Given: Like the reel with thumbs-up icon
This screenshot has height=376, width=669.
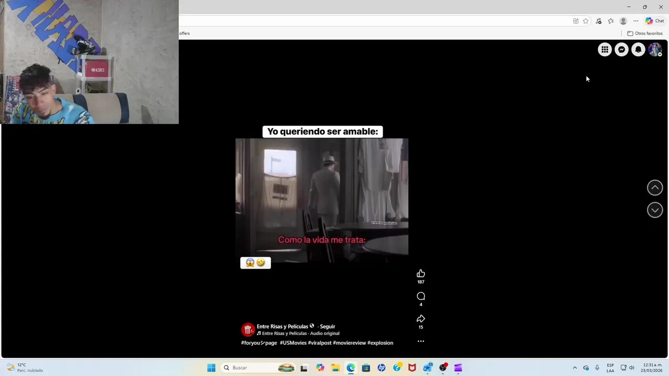Looking at the screenshot, I should tap(421, 274).
